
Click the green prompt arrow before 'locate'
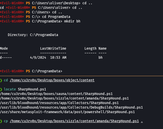click(x=1, y=89)
